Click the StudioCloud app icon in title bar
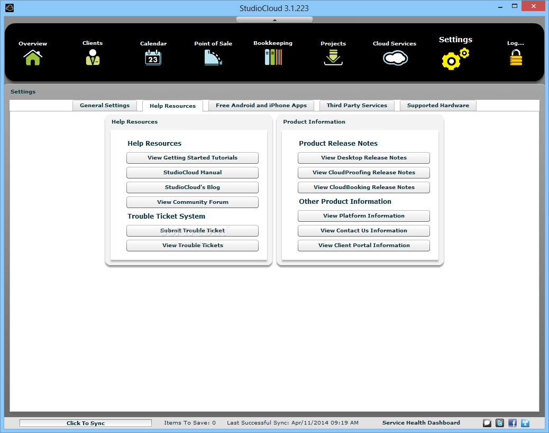 (x=10, y=8)
